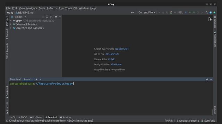
Task: Open the user account dropdown in toolbar
Action: click(x=133, y=12)
